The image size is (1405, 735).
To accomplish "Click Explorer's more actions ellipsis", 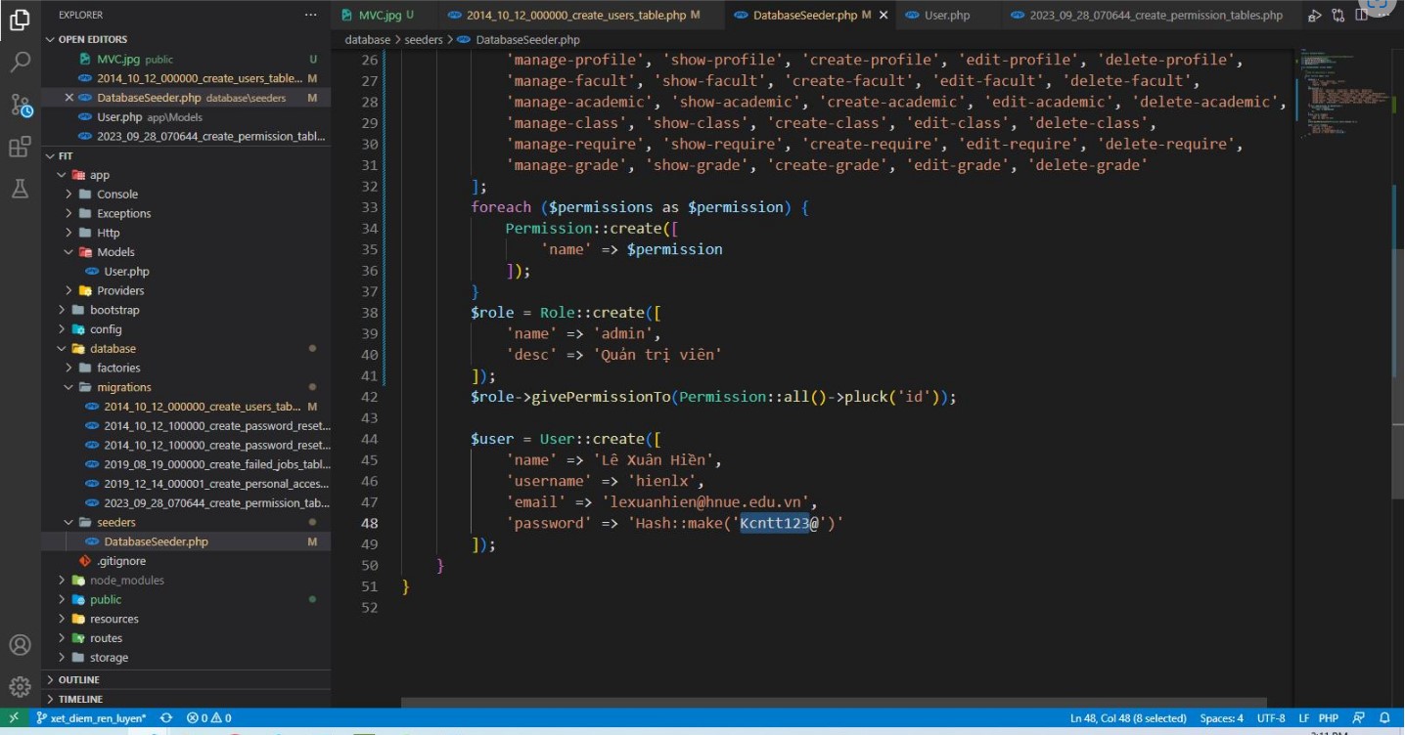I will click(x=310, y=16).
